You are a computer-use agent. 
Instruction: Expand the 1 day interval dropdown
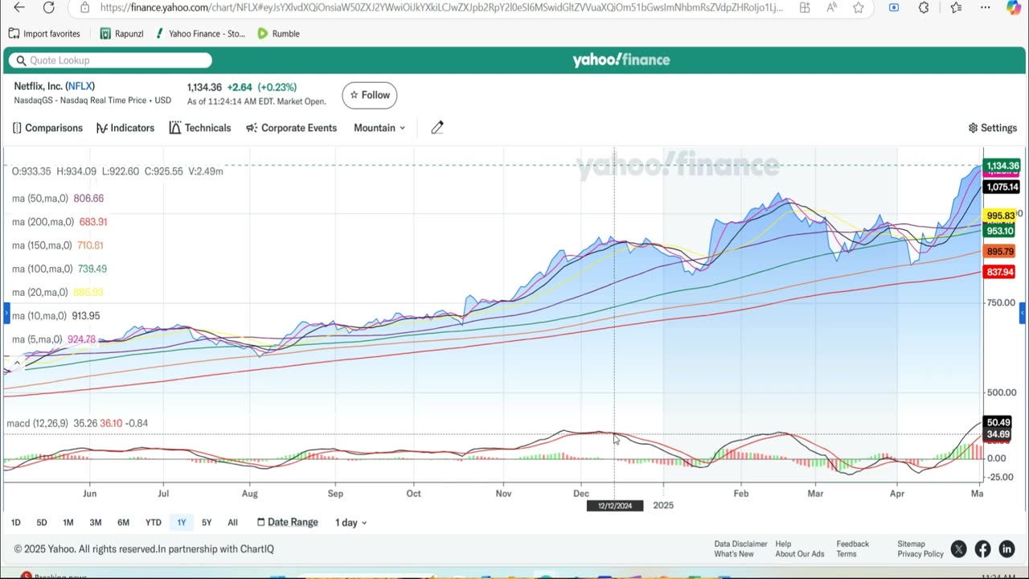tap(351, 523)
